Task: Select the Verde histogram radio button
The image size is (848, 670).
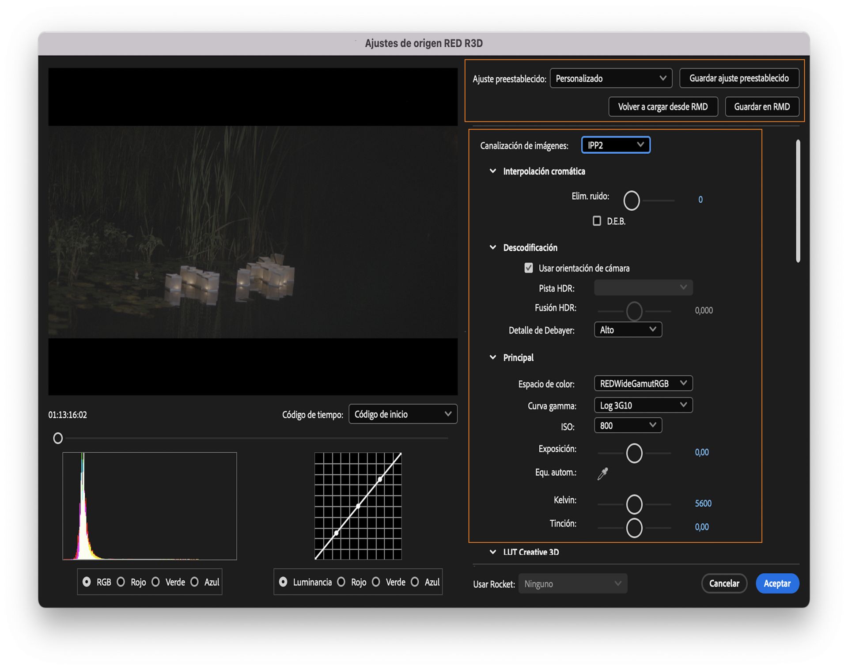Action: click(x=155, y=582)
